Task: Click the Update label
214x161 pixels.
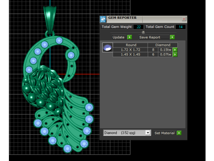Action: pyautogui.click(x=119, y=37)
